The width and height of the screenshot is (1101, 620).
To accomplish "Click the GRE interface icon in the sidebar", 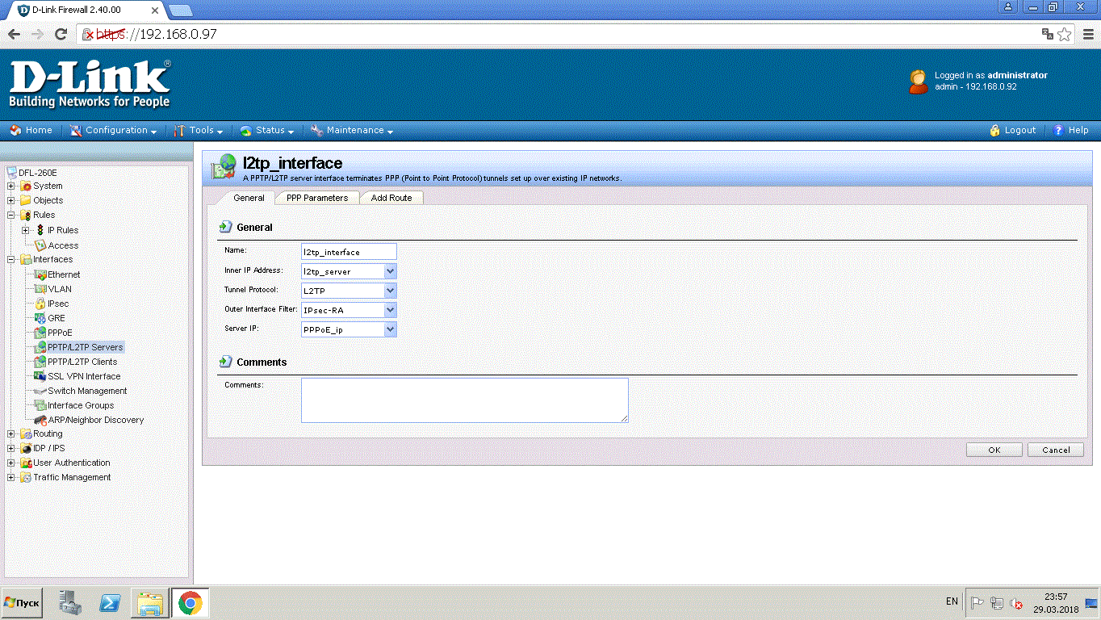I will [x=40, y=318].
